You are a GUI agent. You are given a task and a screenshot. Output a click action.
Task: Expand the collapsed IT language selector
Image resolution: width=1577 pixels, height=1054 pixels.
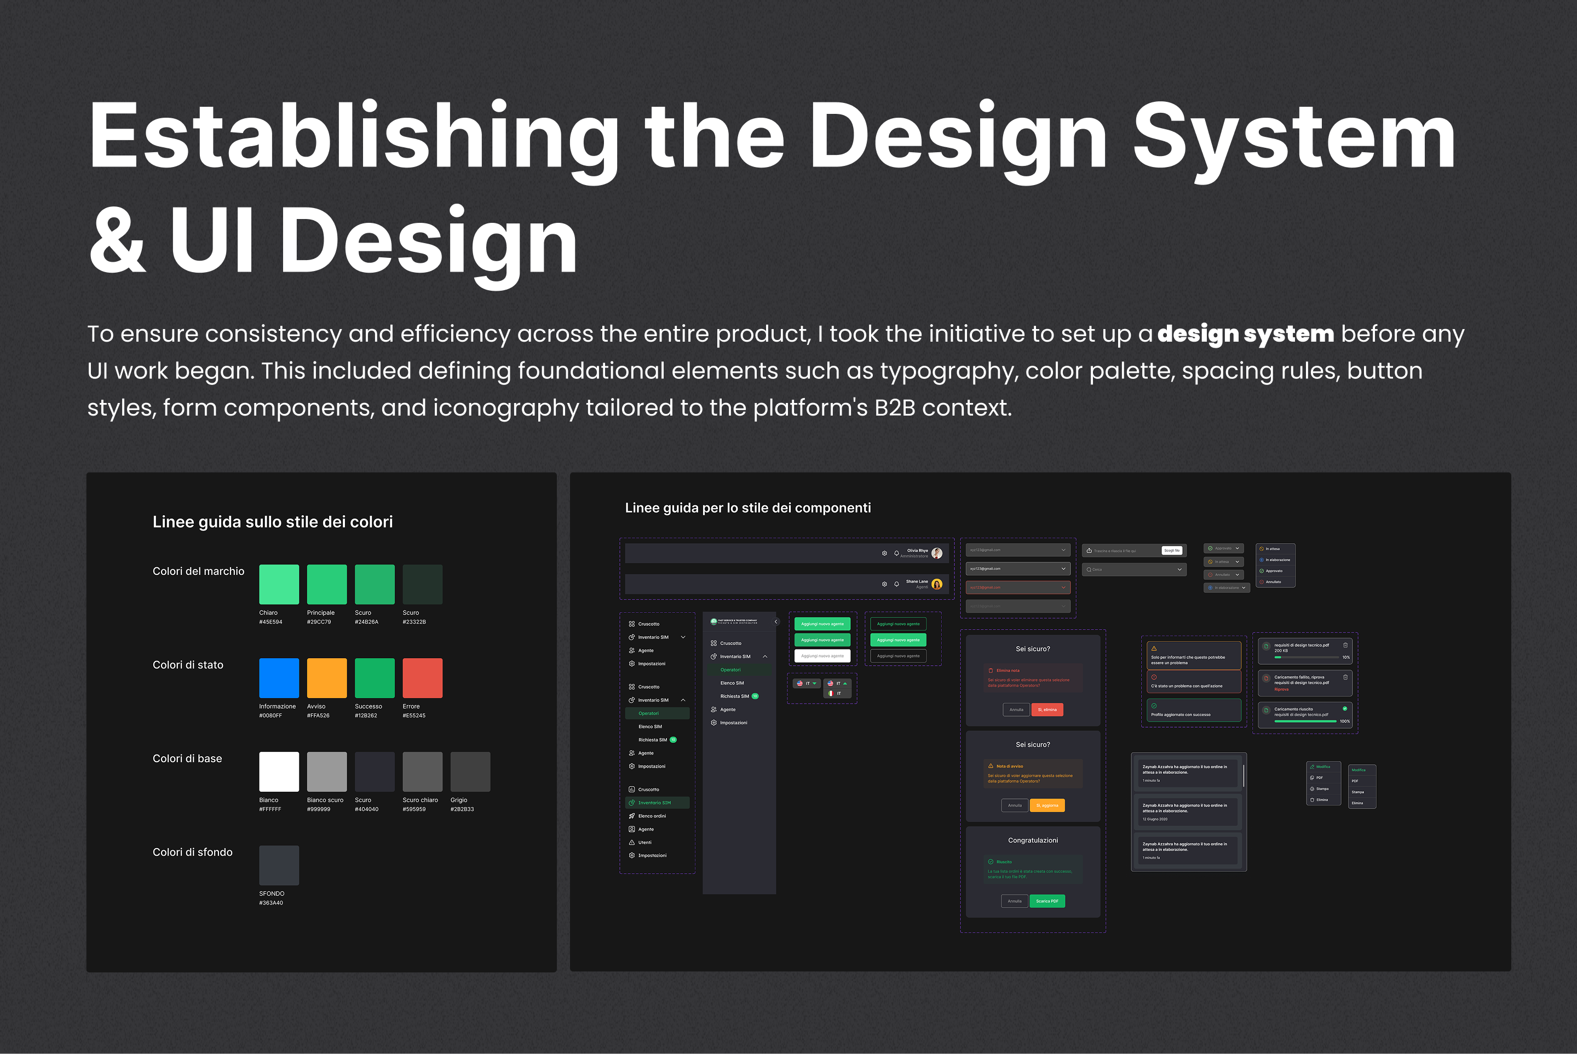pyautogui.click(x=815, y=684)
